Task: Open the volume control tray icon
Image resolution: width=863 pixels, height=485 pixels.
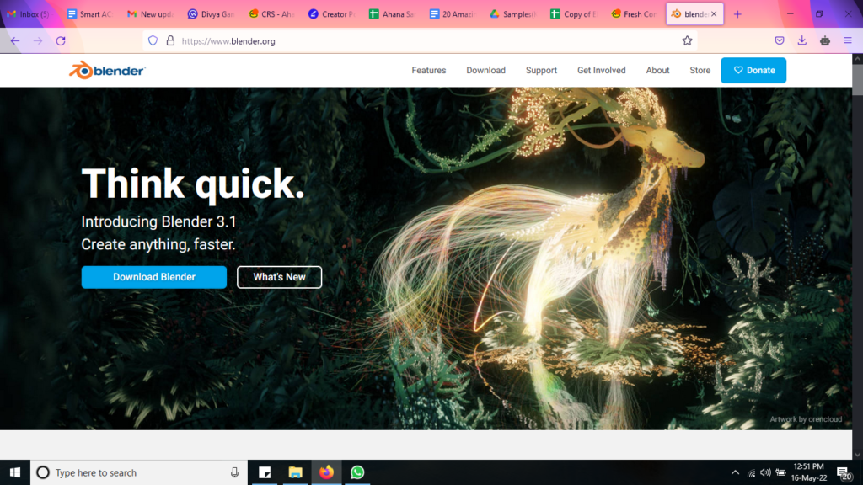Action: coord(765,472)
